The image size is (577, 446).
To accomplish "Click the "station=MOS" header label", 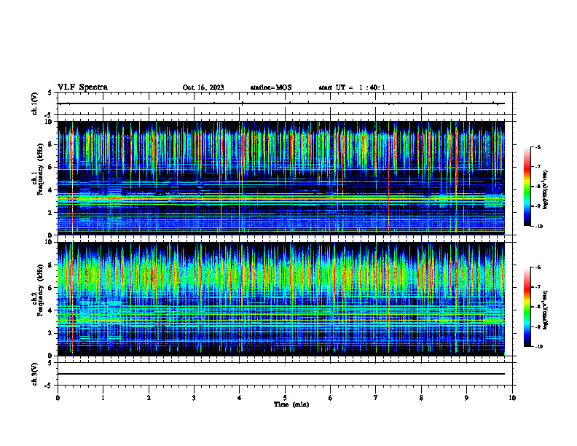I will pyautogui.click(x=271, y=87).
